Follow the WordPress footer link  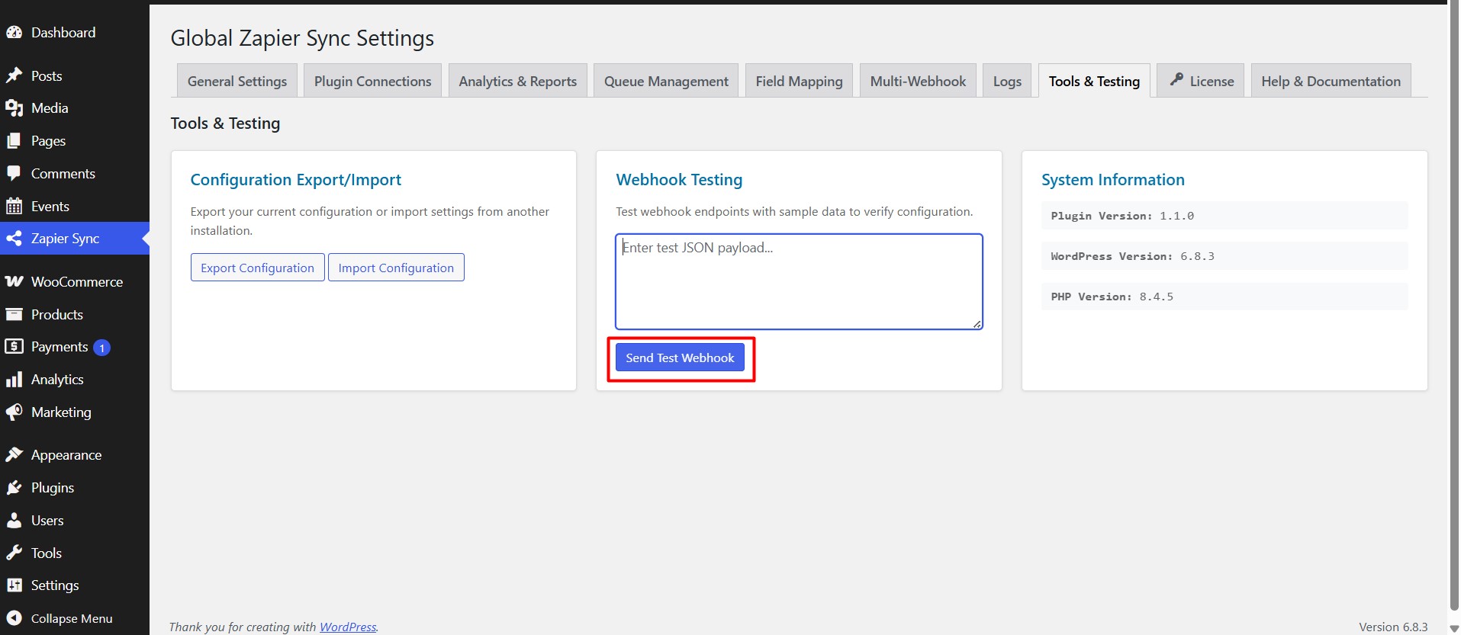tap(348, 627)
